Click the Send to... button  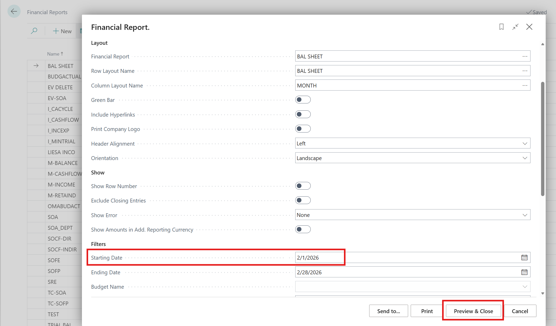coord(388,311)
